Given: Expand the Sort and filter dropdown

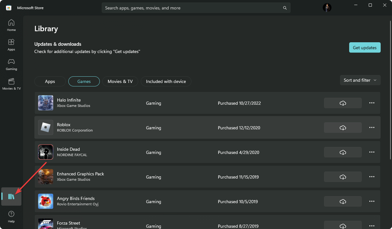Looking at the screenshot, I should (x=360, y=80).
